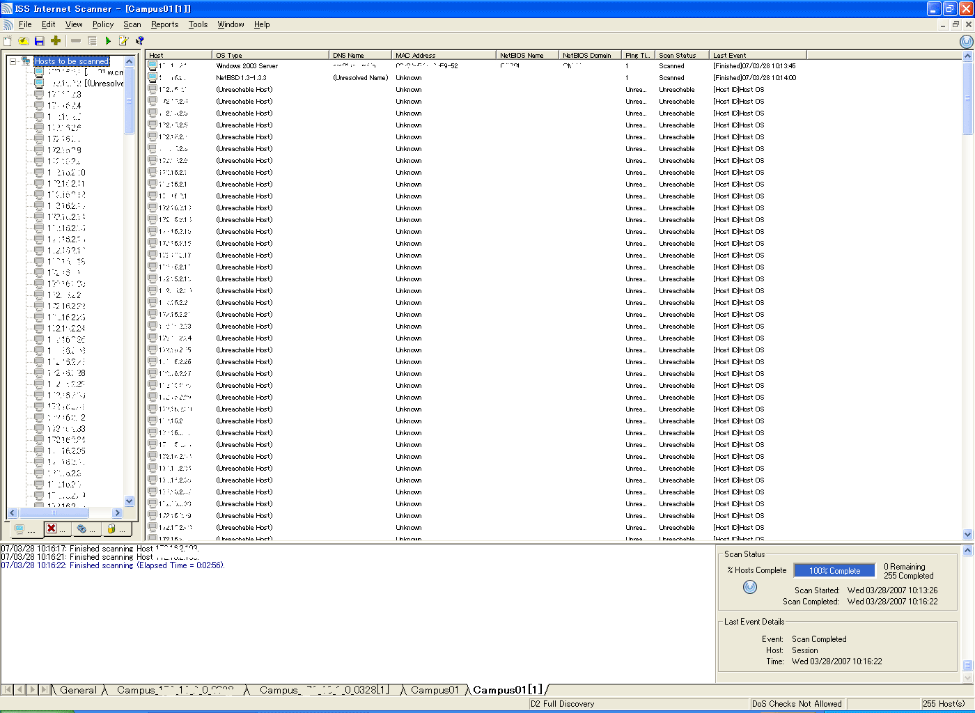Sort by MAC Address column header

(444, 55)
